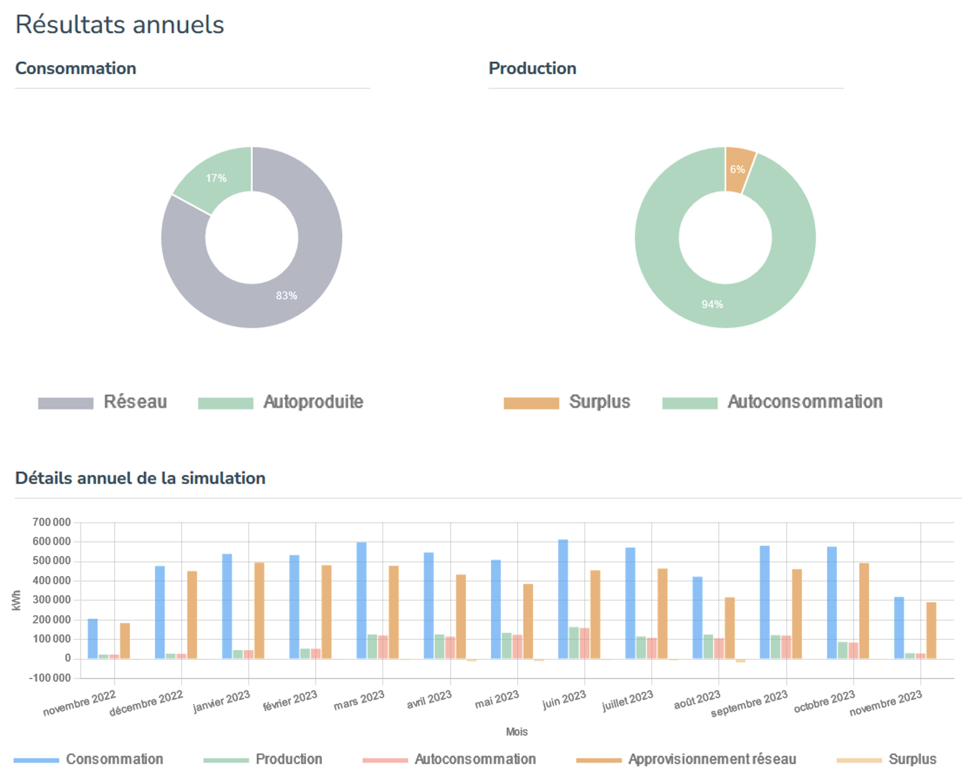The height and width of the screenshot is (774, 962).
Task: Toggle the Consommation series in the bar chart legend
Action: [x=88, y=759]
